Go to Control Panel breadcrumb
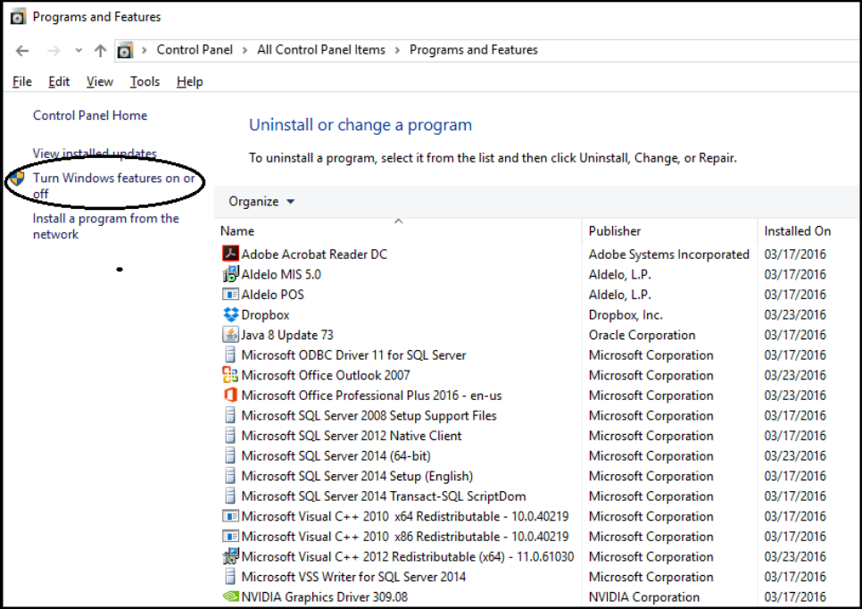This screenshot has height=609, width=862. [x=195, y=50]
